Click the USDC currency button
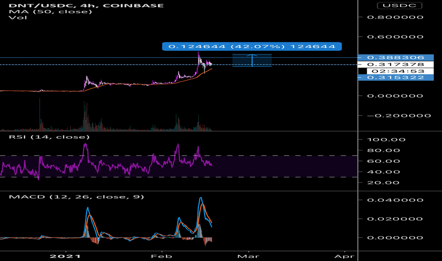The image size is (442, 261). pyautogui.click(x=399, y=5)
